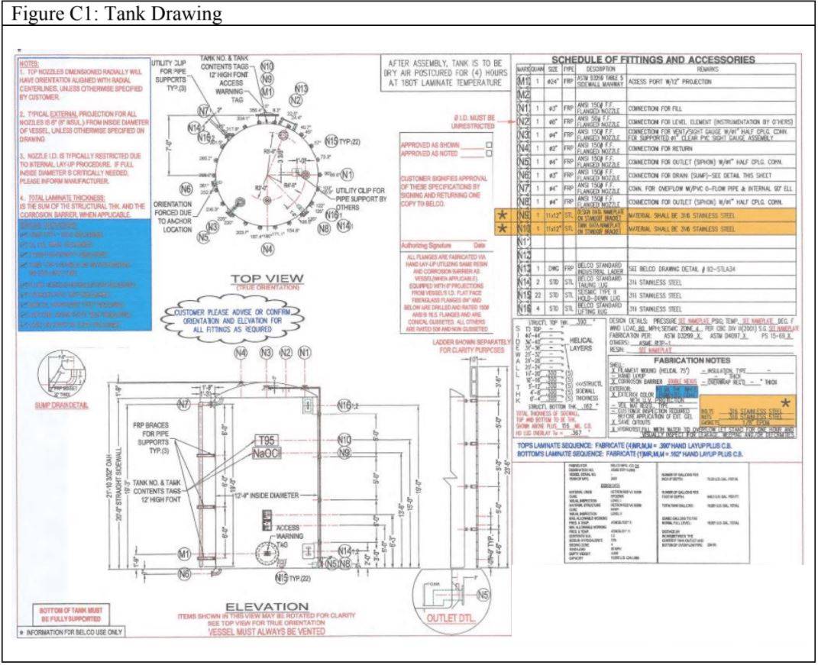Click the star beside the N9 schedule row
This screenshot has width=818, height=665.
pyautogui.click(x=503, y=215)
